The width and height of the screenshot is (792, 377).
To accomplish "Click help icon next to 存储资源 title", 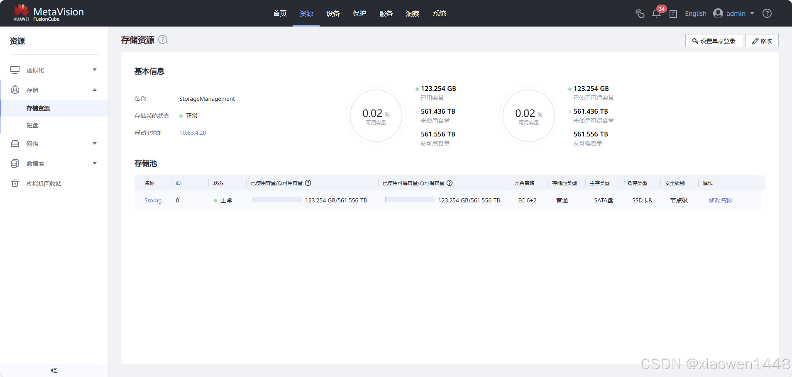I will 163,39.
